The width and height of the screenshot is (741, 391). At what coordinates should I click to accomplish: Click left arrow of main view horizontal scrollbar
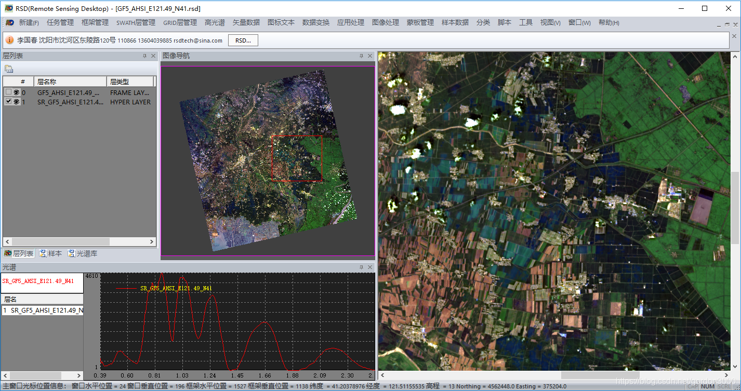(383, 375)
